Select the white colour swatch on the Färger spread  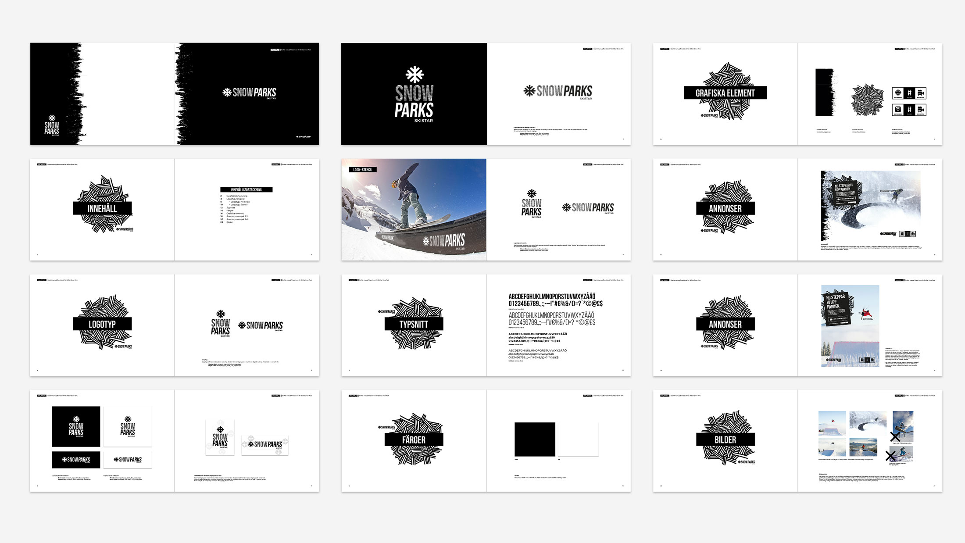[578, 439]
